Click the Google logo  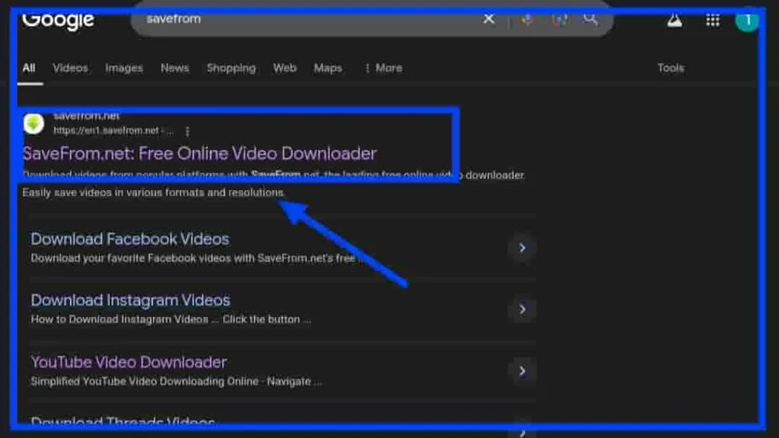[58, 21]
